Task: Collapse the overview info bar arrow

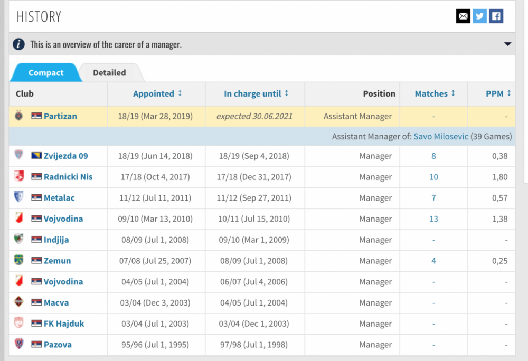Action: coord(507,44)
